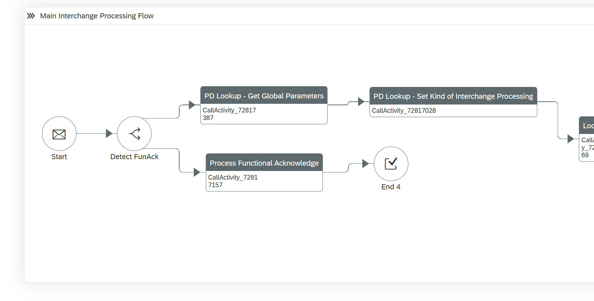Click the Main Interchange Processing Flow title
Screen dimensions: 594x301
click(x=97, y=16)
